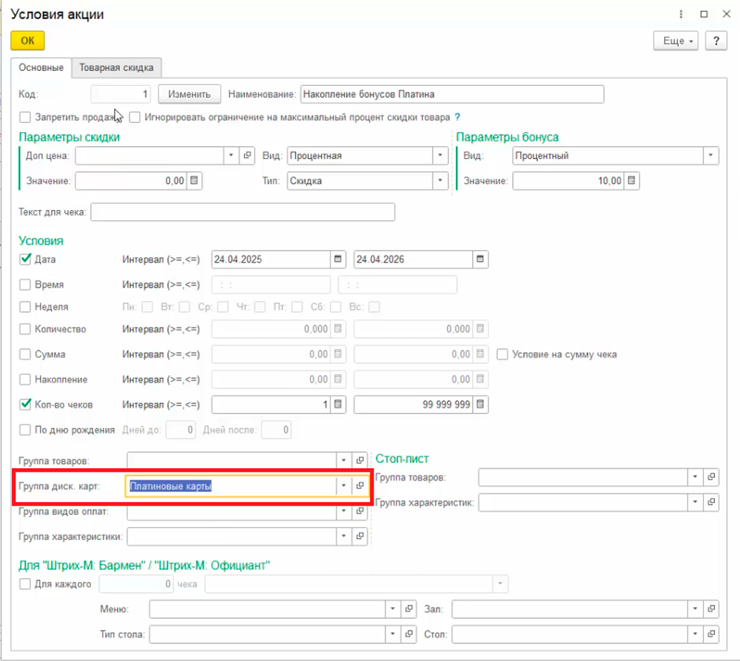This screenshot has width=740, height=661.
Task: Tick the Условие на сумму чека checkbox
Action: 502,354
